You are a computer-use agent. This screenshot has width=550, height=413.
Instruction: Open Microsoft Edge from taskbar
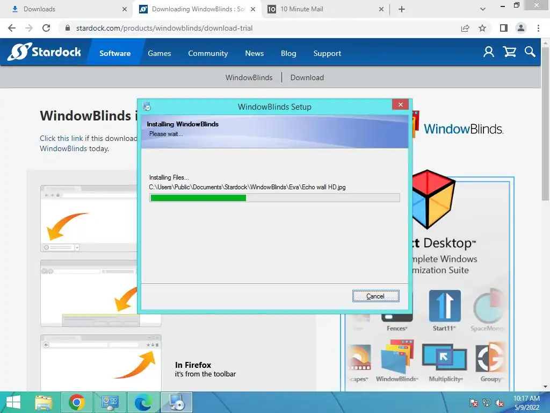point(143,402)
